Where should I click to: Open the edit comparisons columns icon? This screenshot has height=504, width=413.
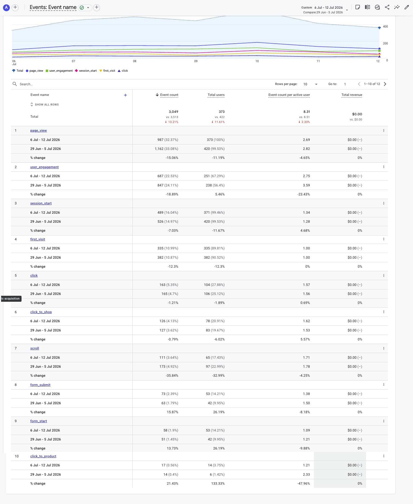(x=368, y=7)
